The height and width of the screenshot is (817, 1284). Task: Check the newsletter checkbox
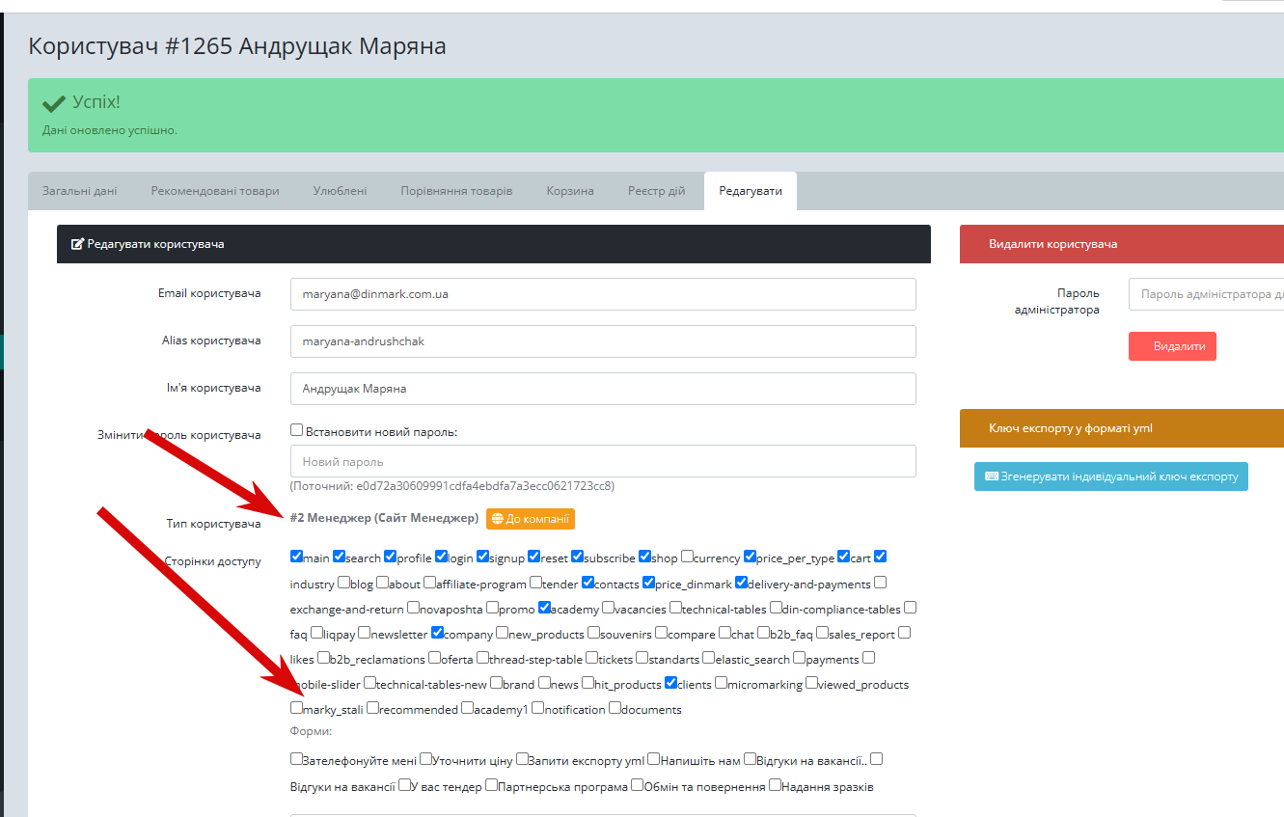[x=365, y=633]
